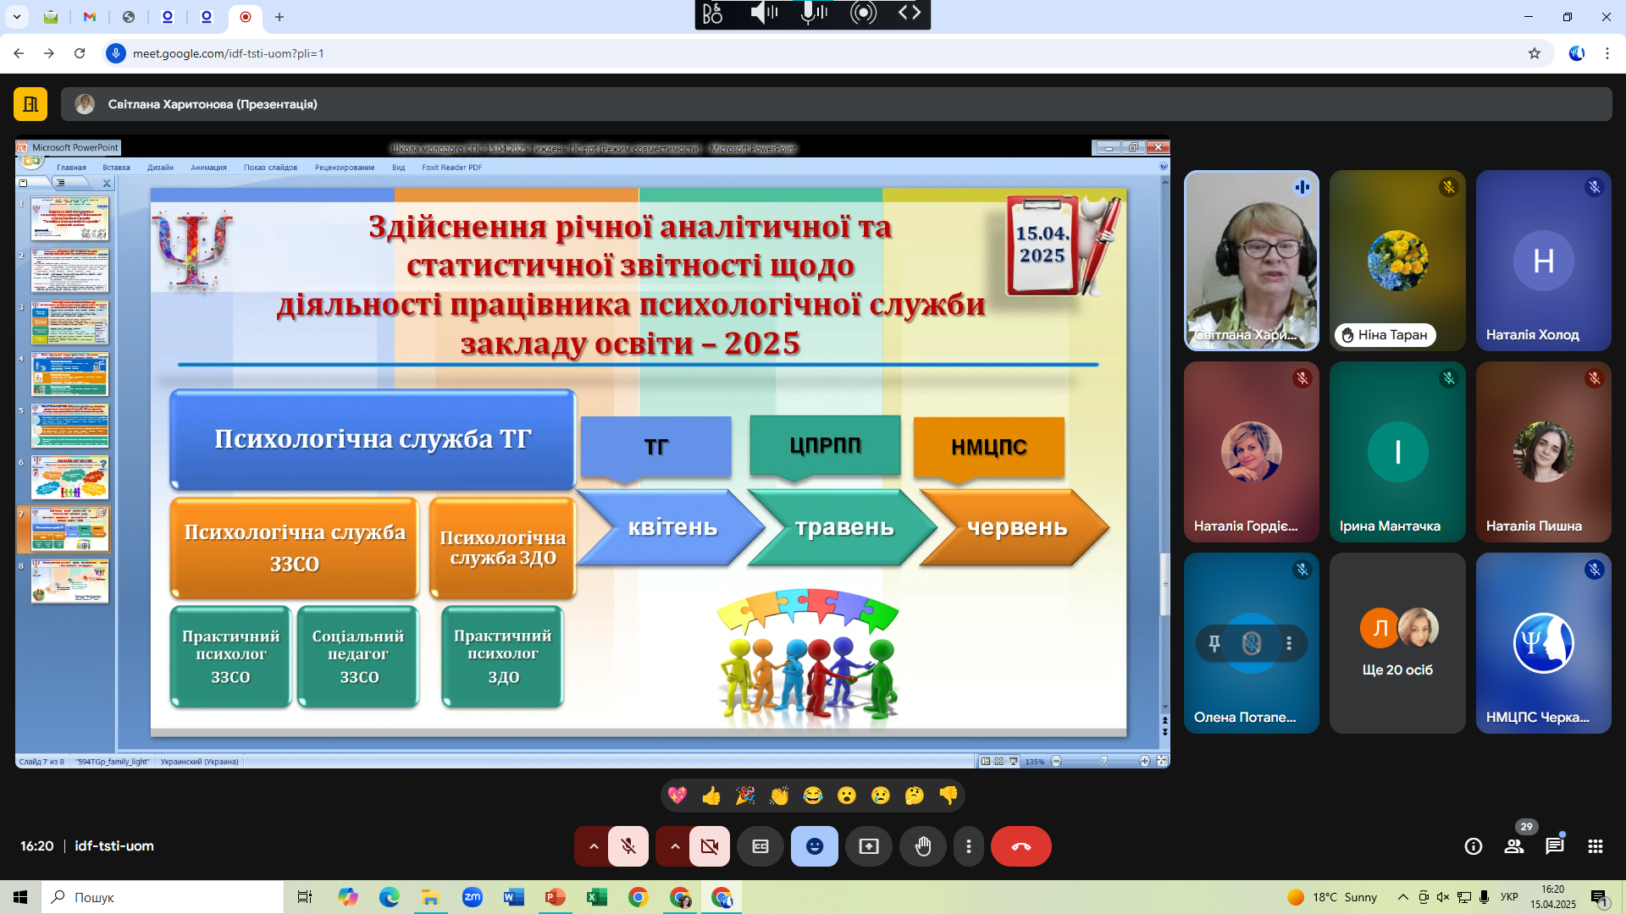Open the chat panel
Screen dimensions: 1626x914
tap(1555, 846)
